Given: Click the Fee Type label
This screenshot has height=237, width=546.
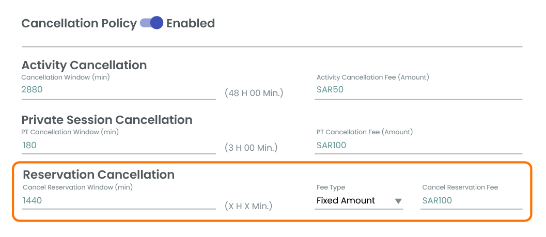Looking at the screenshot, I should click(331, 187).
